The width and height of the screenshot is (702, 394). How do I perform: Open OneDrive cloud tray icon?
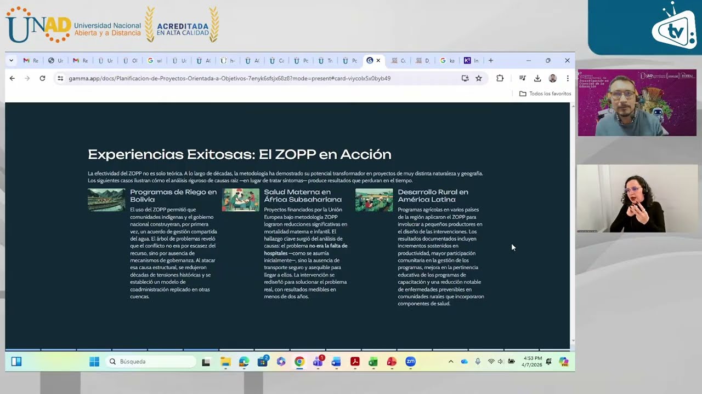pos(465,362)
